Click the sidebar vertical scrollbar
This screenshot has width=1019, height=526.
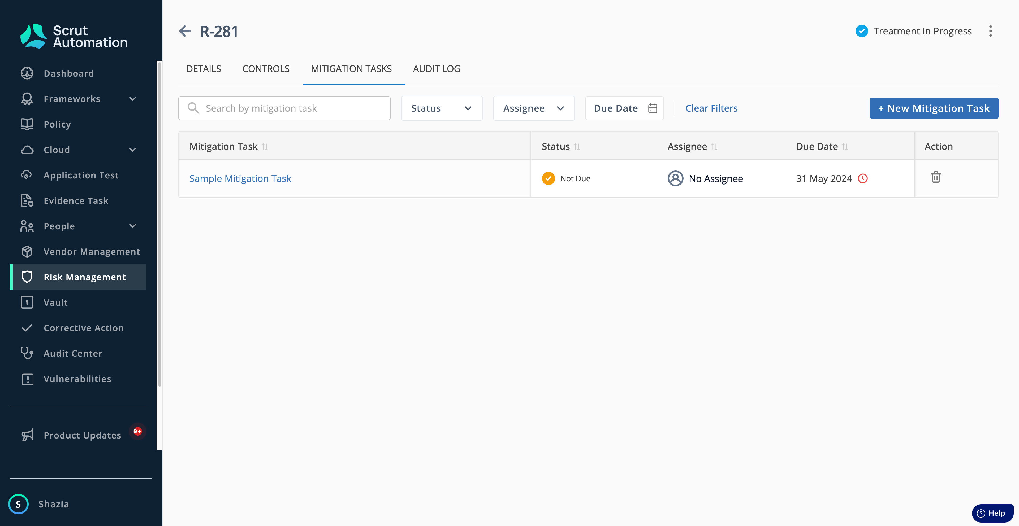click(159, 224)
